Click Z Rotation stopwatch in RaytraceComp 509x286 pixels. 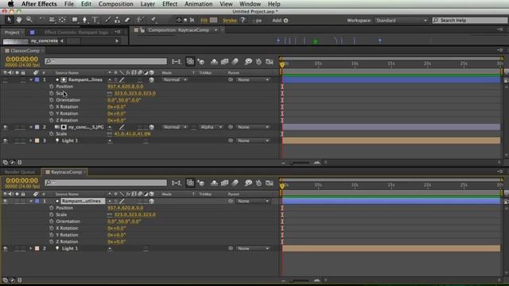coord(51,242)
